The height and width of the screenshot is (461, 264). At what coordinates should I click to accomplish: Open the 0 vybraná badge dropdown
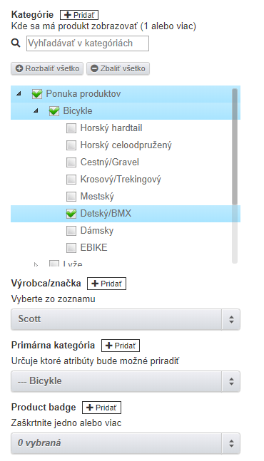126,443
